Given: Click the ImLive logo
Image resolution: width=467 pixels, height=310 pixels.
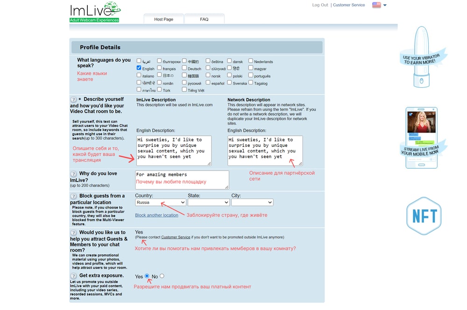Looking at the screenshot, I should [x=95, y=12].
